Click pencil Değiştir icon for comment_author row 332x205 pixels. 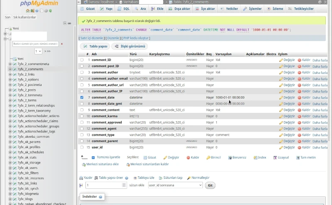(x=281, y=73)
